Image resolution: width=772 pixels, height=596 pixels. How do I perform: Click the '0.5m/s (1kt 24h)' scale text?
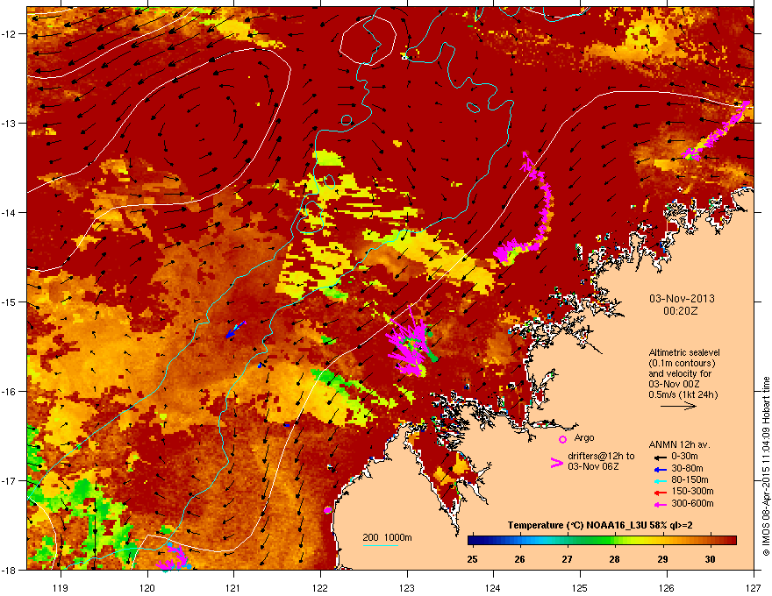683,394
